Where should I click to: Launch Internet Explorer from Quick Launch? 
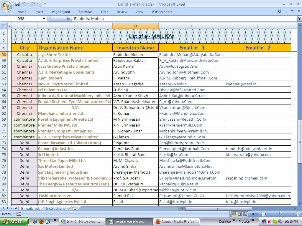35,222
